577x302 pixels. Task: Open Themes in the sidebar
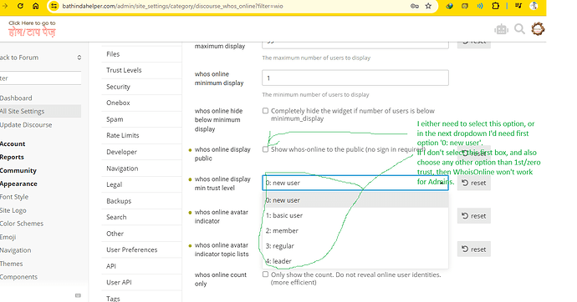click(11, 264)
